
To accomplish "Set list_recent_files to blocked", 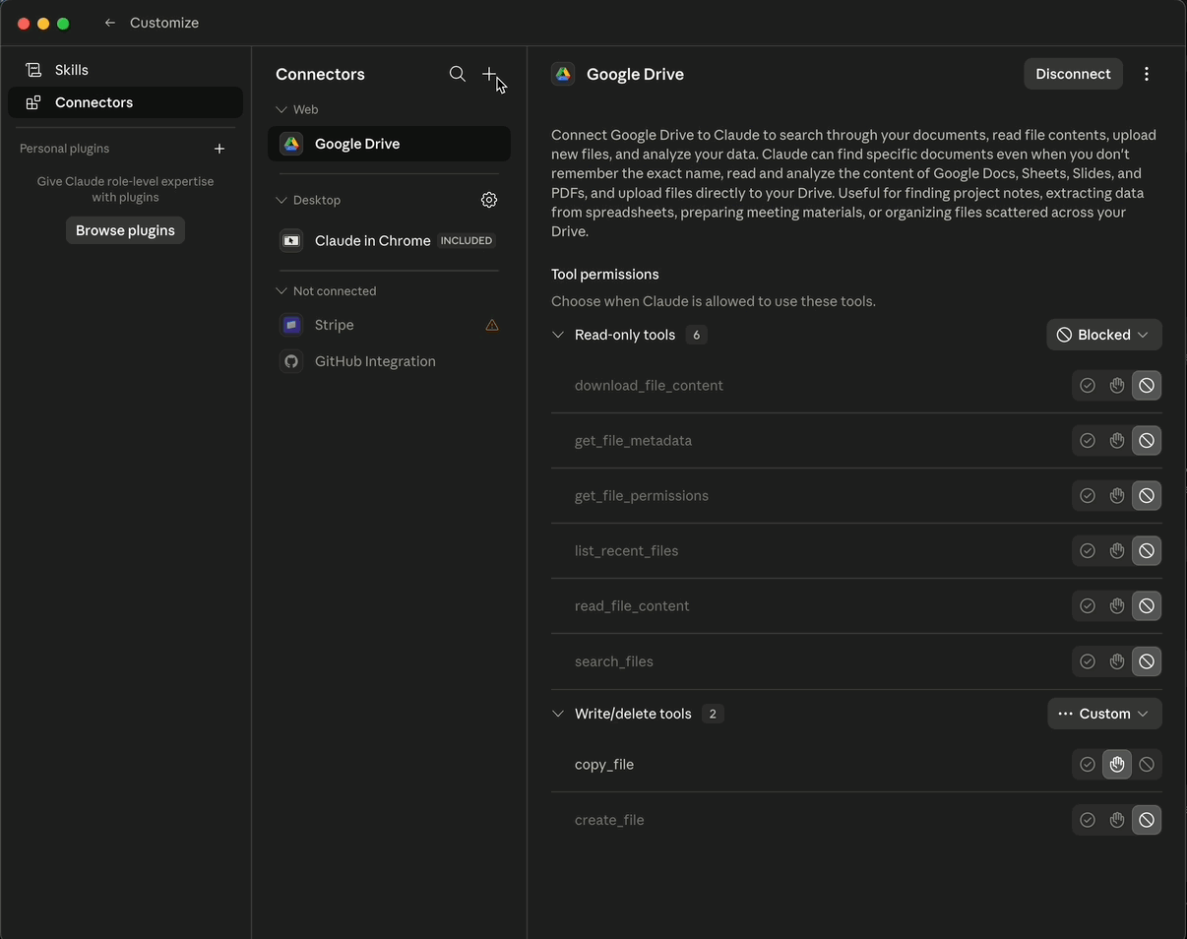I will (x=1147, y=551).
